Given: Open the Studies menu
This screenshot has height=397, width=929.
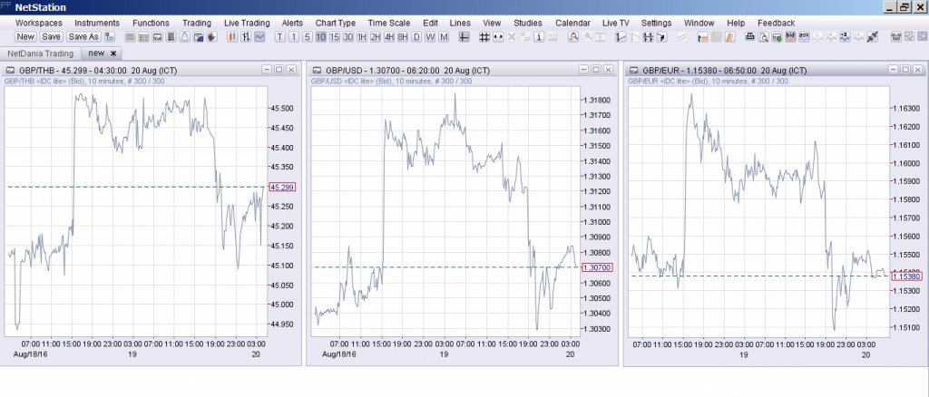Looking at the screenshot, I should point(528,23).
